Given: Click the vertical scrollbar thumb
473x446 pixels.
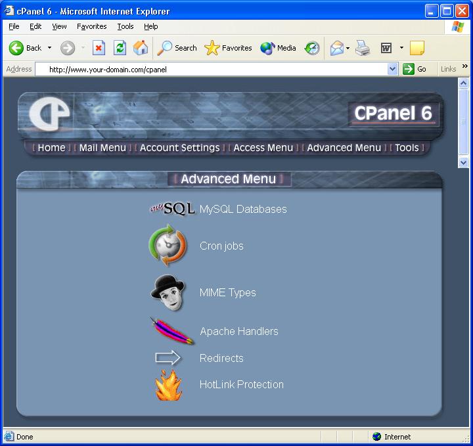Looking at the screenshot, I should [x=463, y=122].
